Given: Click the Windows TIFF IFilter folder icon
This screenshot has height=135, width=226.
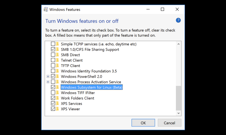Looking at the screenshot, I should click(57, 93).
